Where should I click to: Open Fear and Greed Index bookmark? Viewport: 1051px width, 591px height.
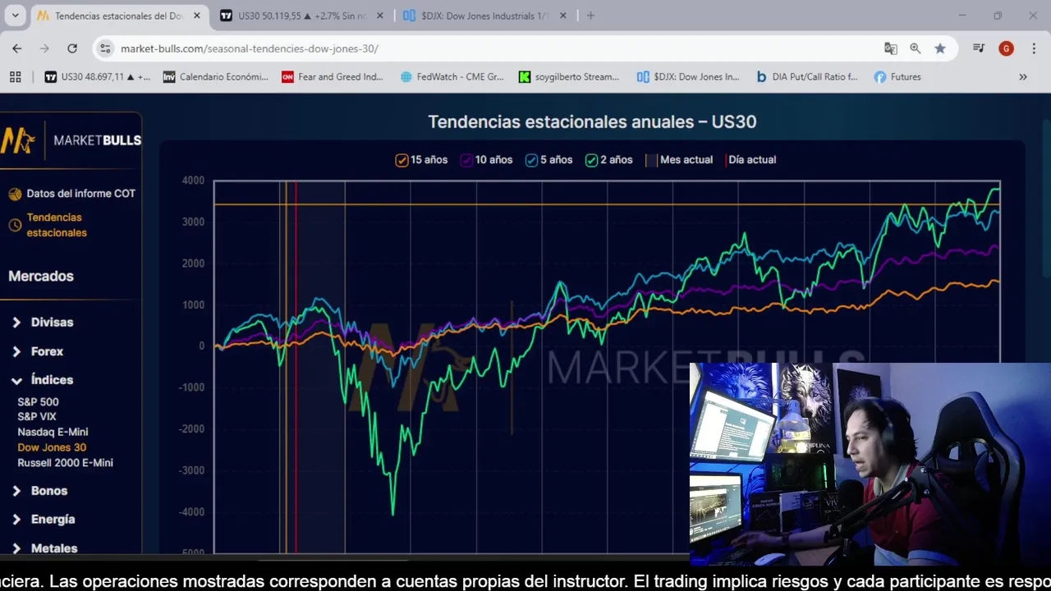click(x=333, y=76)
